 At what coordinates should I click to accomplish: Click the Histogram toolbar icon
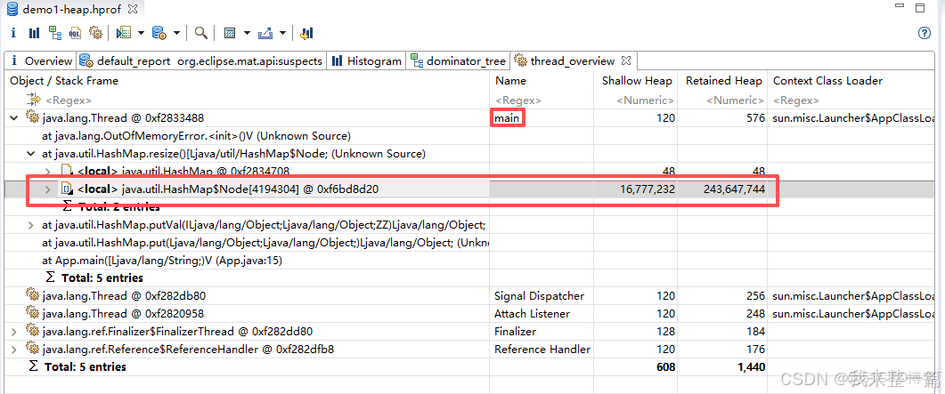point(34,33)
